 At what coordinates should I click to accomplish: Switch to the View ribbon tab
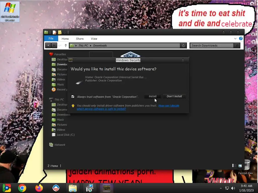pos(94,39)
